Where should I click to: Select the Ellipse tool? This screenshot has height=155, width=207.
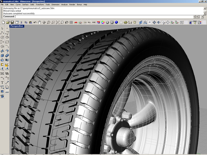(x=7, y=37)
